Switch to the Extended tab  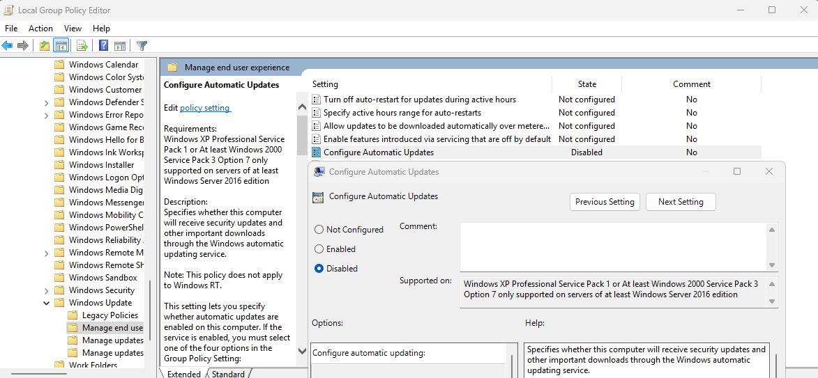click(x=183, y=374)
